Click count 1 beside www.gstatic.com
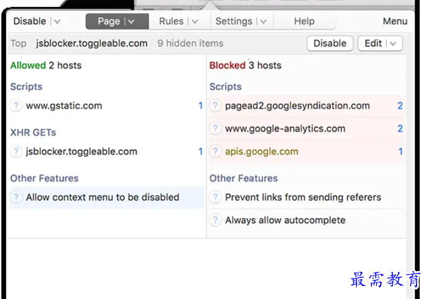 (200, 105)
